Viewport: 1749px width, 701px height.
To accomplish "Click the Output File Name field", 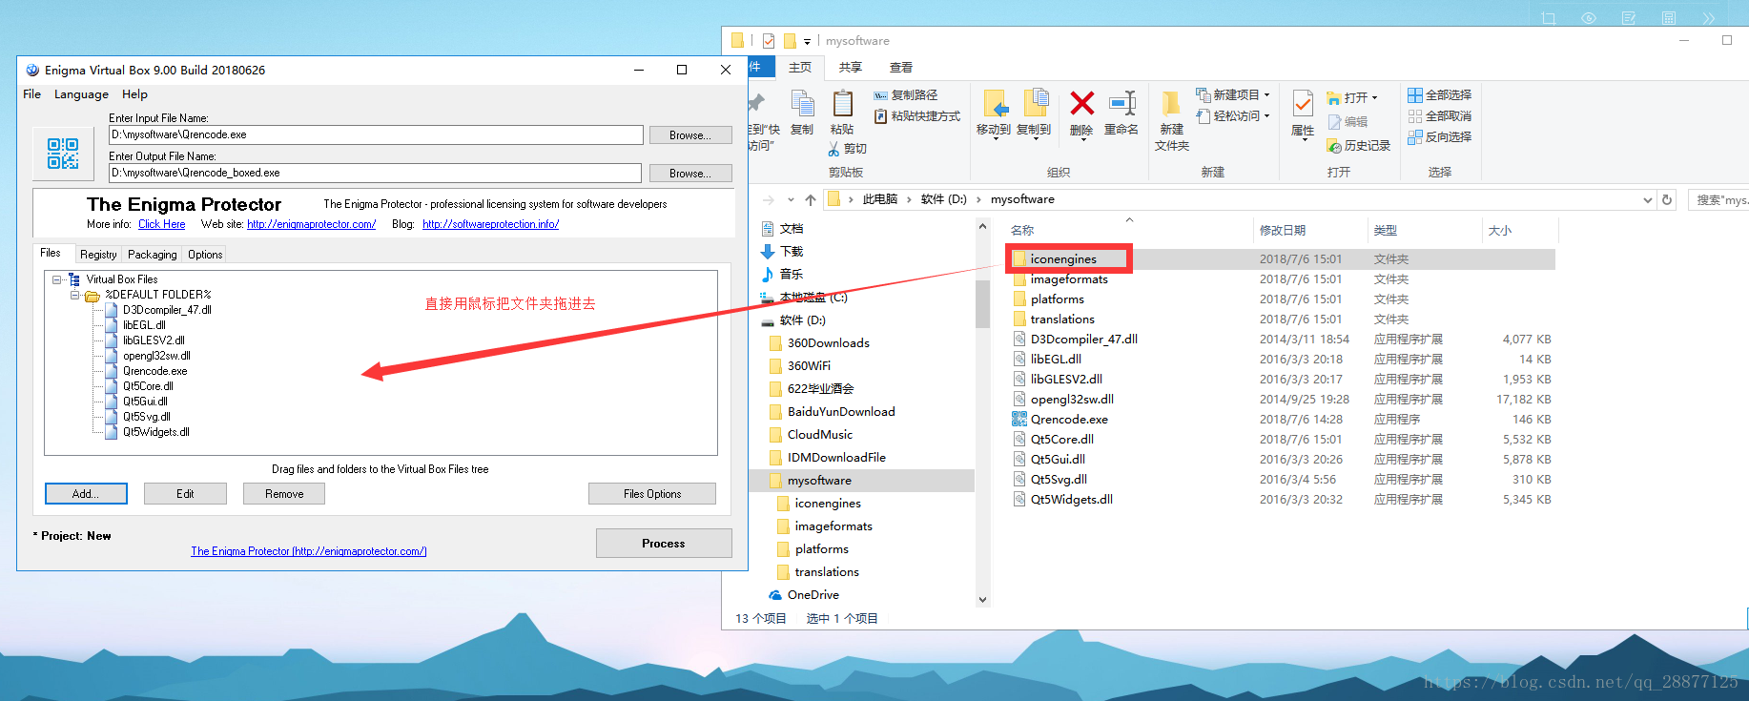I will point(375,173).
